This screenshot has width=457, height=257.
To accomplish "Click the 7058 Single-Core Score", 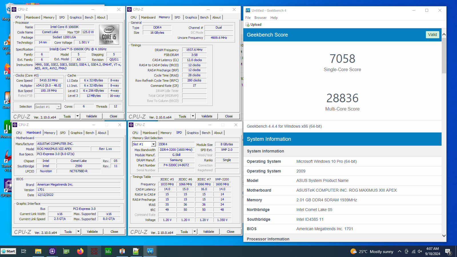I will point(342,59).
